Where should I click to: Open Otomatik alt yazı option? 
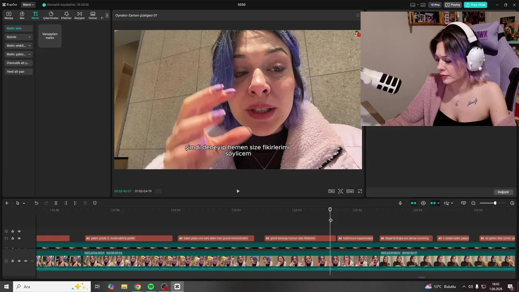(19, 63)
